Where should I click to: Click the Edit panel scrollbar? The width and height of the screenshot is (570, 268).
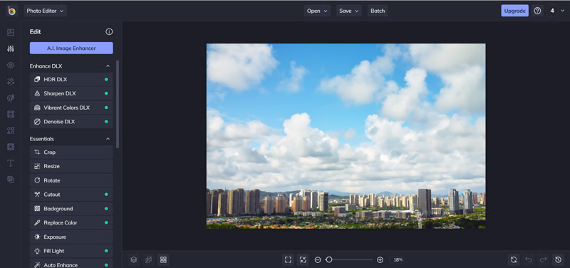118,104
